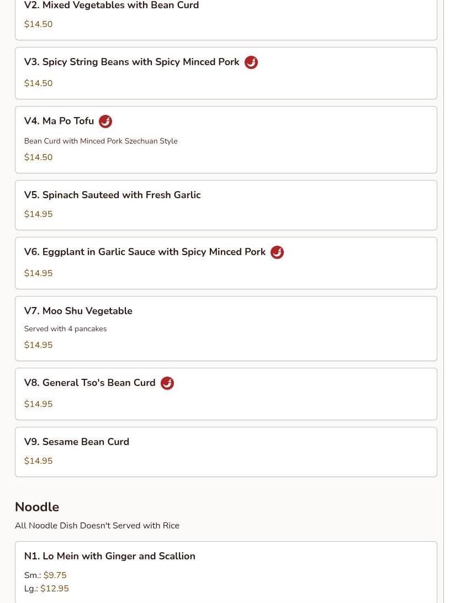This screenshot has width=455, height=603.
Task: Click 'Served with 4 pancakes' description
Action: [x=65, y=329]
